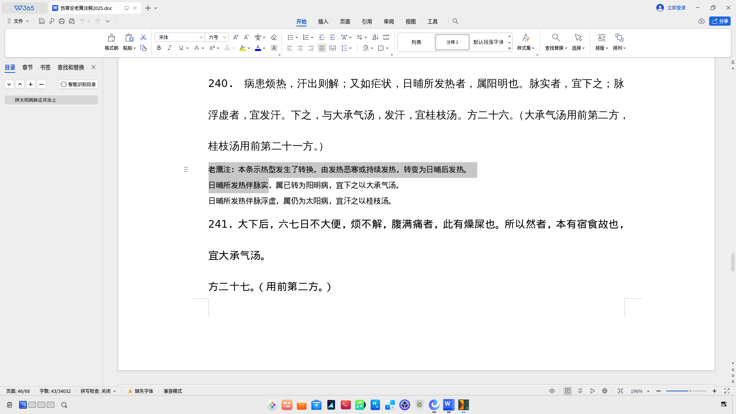Click the 分享 share button
This screenshot has width=736, height=414.
click(x=720, y=21)
